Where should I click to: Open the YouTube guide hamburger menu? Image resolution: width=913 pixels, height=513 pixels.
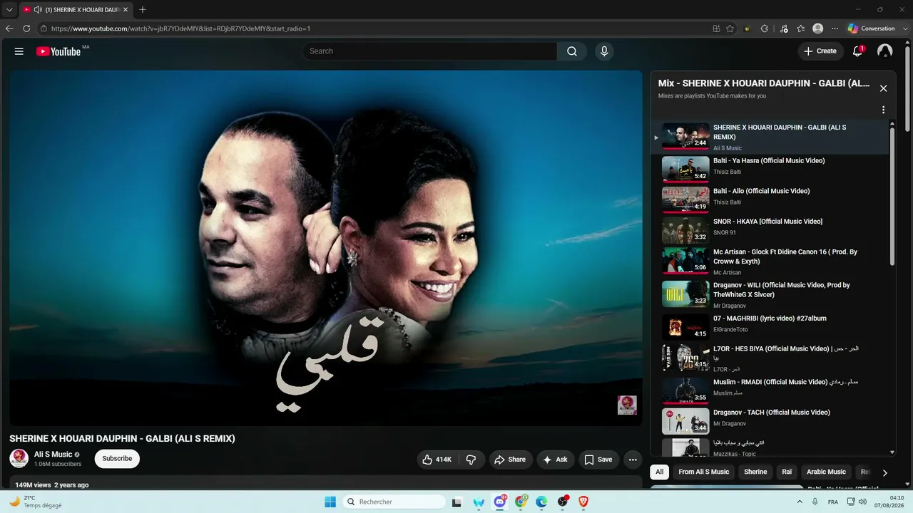(19, 51)
